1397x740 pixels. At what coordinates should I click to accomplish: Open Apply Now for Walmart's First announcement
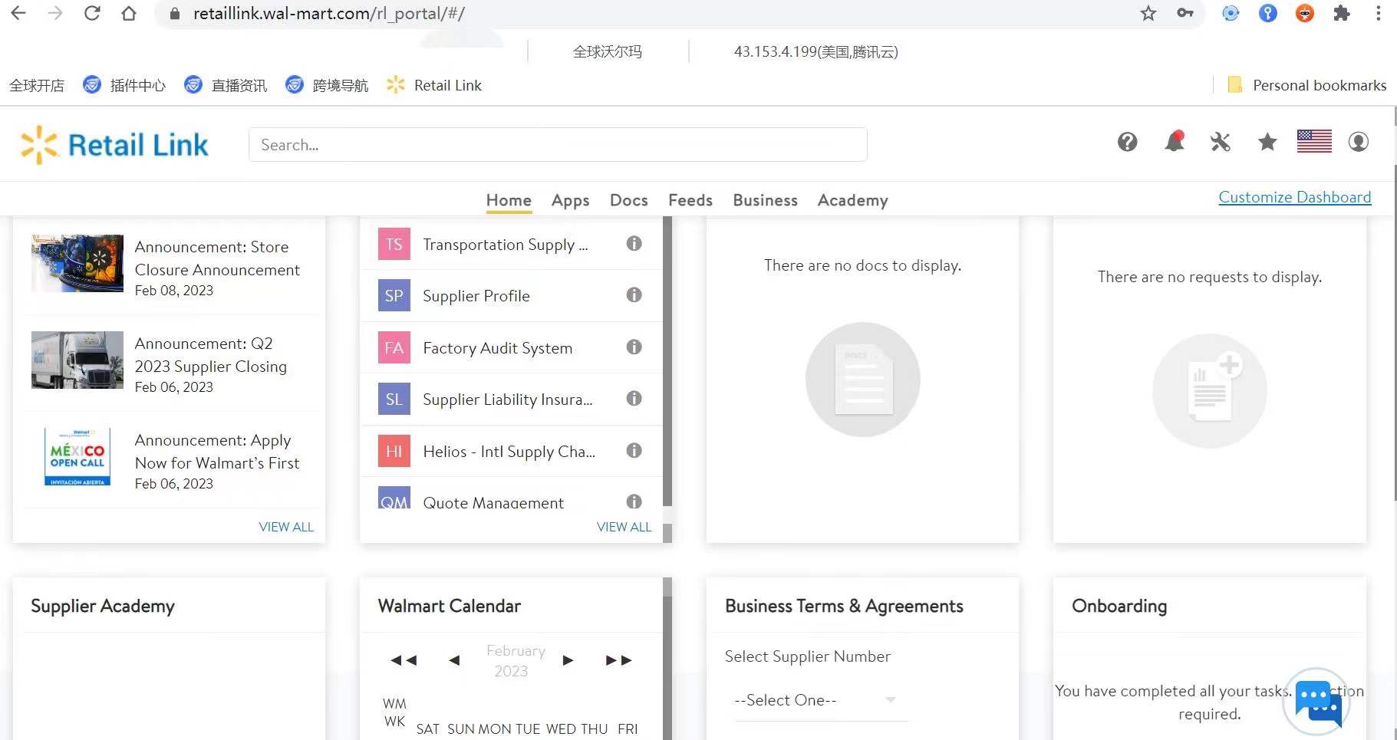point(217,452)
